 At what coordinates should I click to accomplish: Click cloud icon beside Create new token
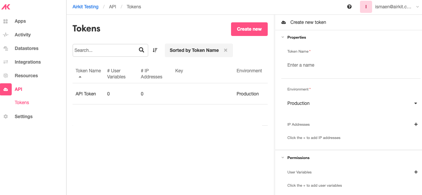[x=283, y=22]
